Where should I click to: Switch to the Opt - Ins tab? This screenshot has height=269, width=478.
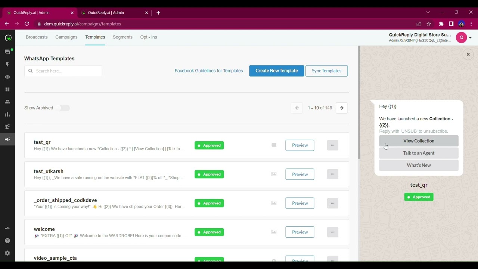[x=149, y=37]
